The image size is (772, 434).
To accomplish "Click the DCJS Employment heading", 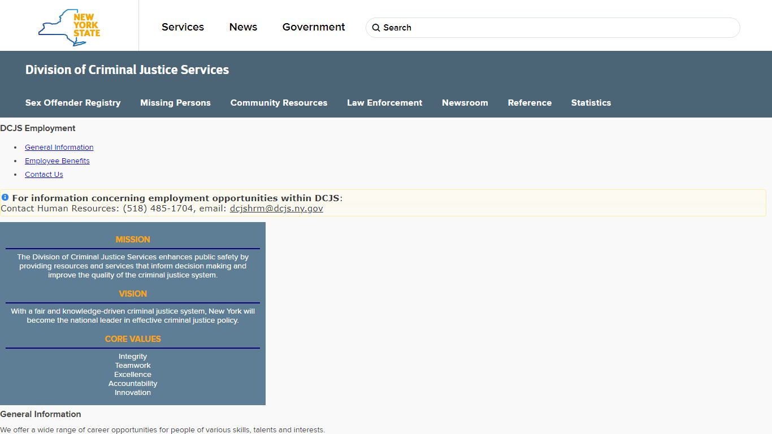I will tap(38, 128).
